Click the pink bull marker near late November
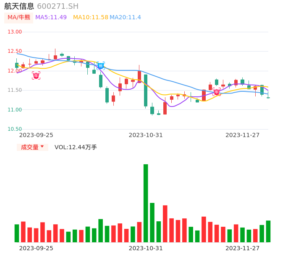This screenshot has width=288, height=254. [217, 92]
